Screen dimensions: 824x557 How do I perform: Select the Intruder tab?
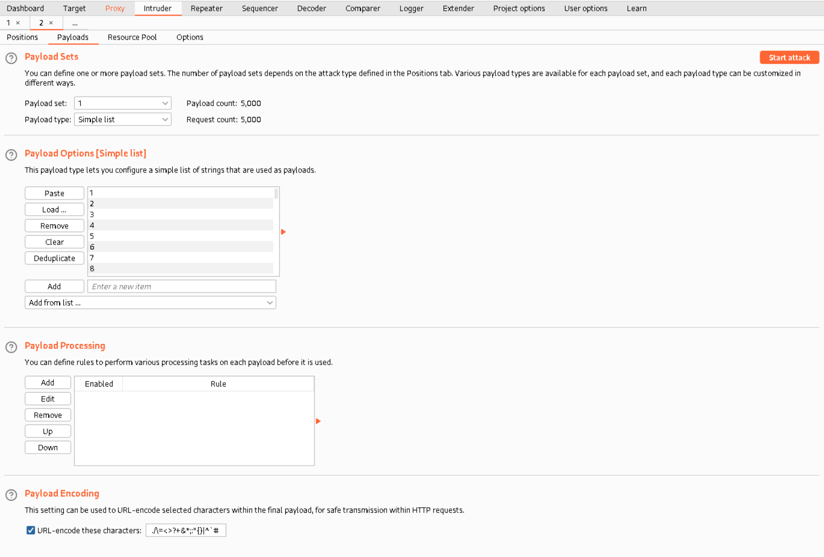coord(158,8)
